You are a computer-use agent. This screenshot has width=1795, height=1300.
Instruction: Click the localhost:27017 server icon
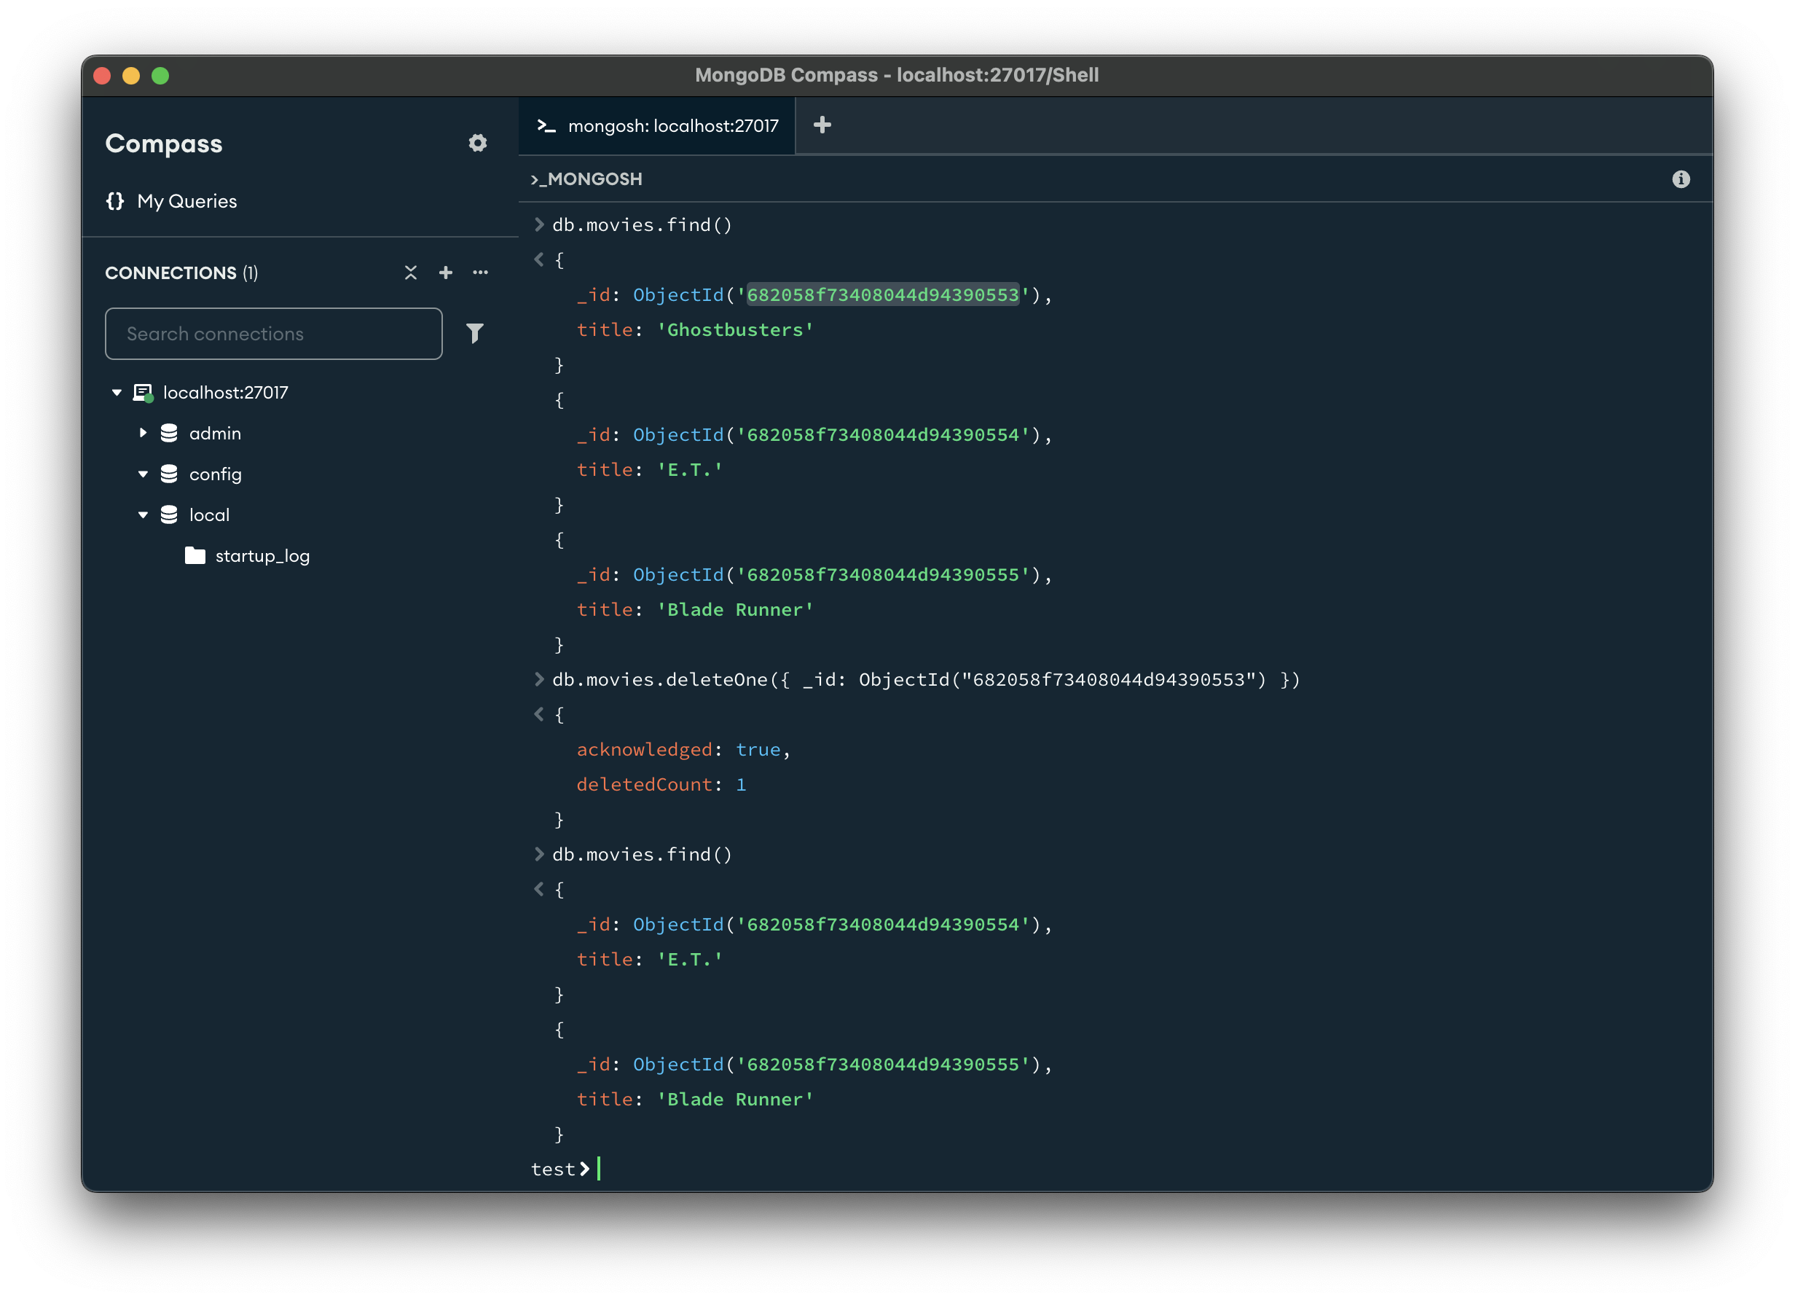tap(144, 393)
